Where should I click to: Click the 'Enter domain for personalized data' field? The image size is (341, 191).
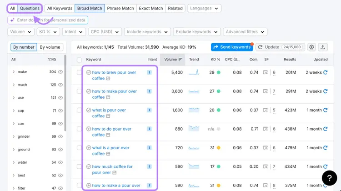point(48,20)
